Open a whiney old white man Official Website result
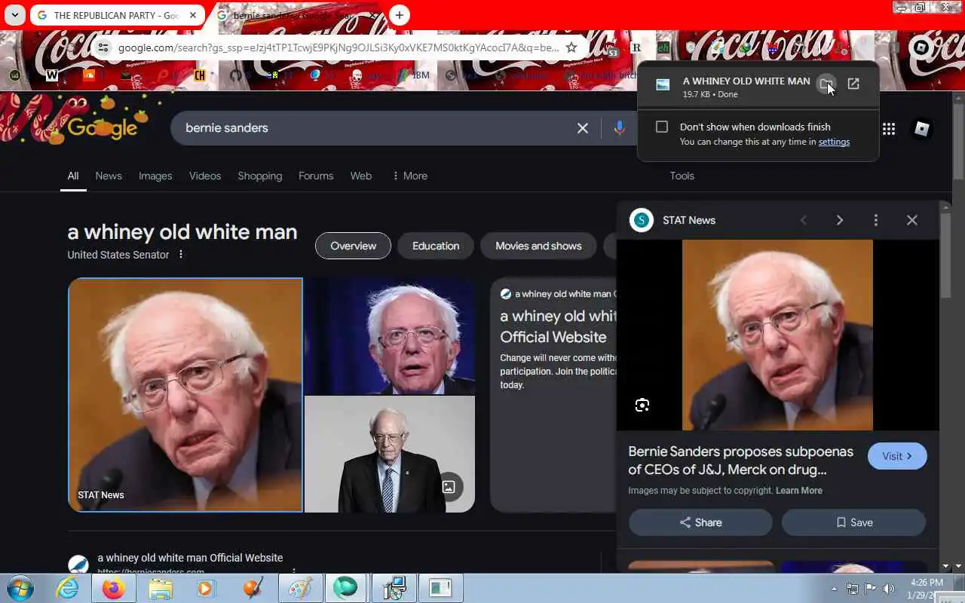 (190, 558)
